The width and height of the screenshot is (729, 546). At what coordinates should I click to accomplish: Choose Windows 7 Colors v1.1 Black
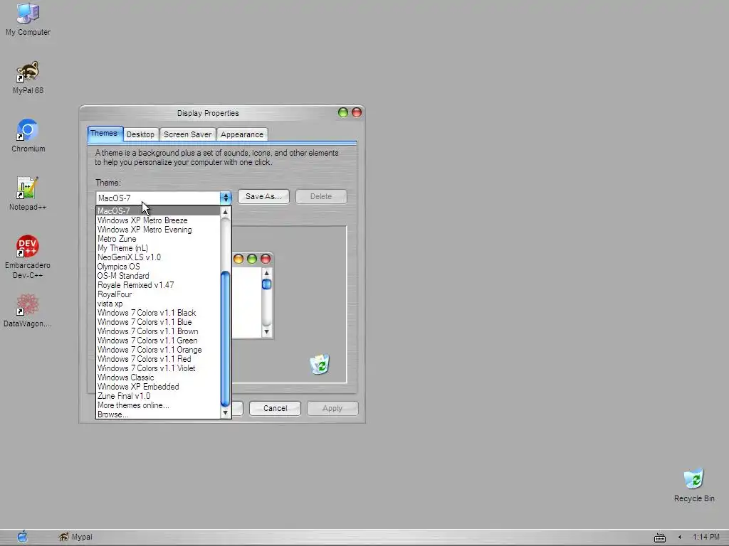click(x=157, y=313)
